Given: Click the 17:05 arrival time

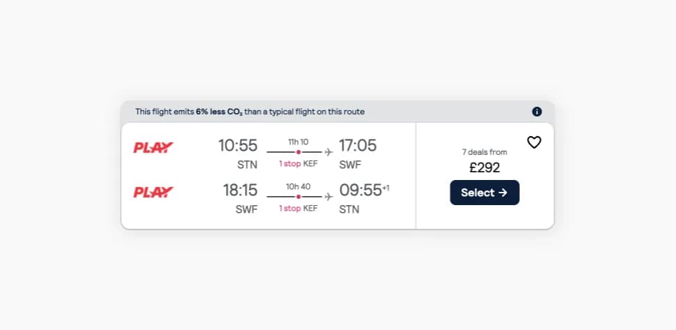Looking at the screenshot, I should [358, 146].
